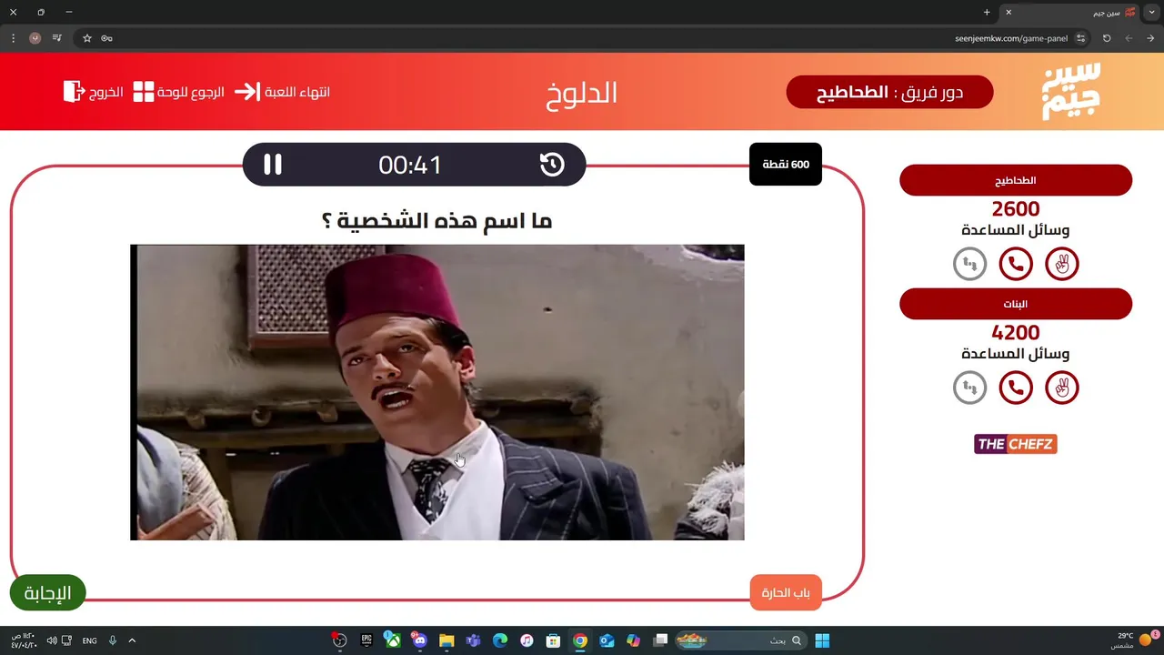Click the 600 نقطة points badge

pyautogui.click(x=786, y=165)
